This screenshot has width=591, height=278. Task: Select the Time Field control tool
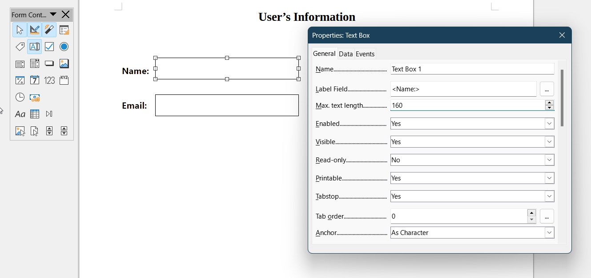20,97
